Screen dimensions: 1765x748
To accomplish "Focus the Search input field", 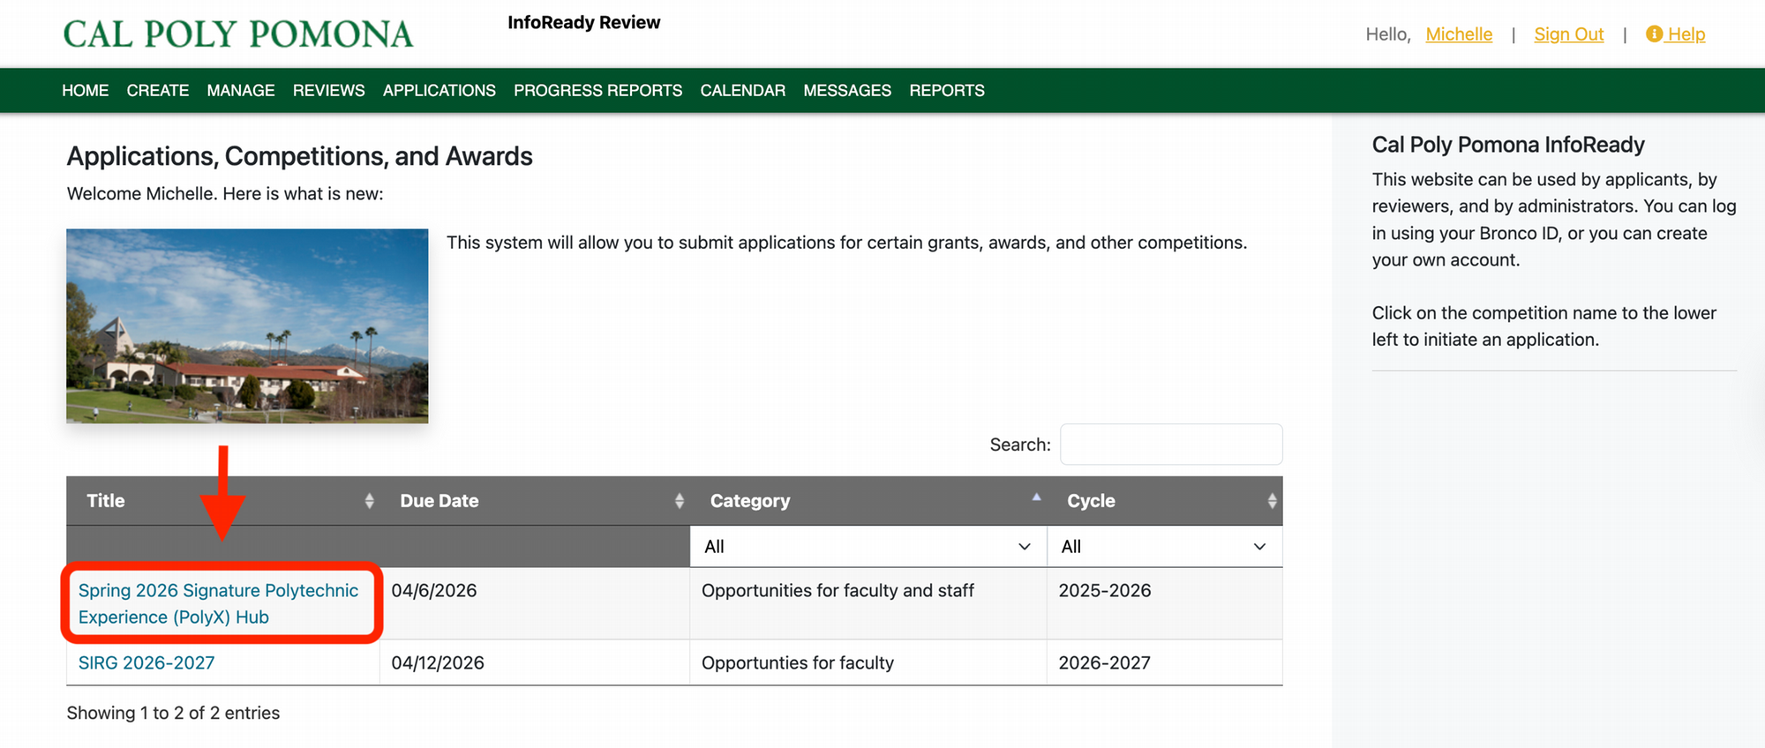I will [1170, 445].
